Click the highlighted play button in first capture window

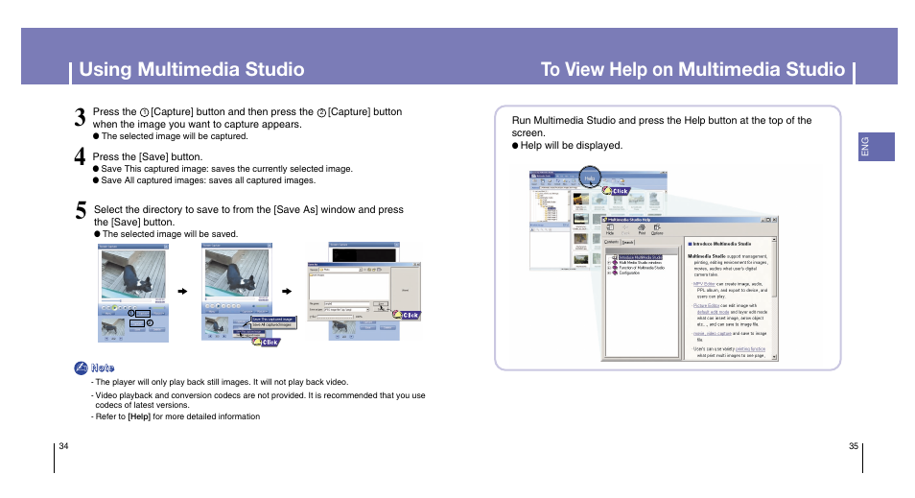coord(114,308)
